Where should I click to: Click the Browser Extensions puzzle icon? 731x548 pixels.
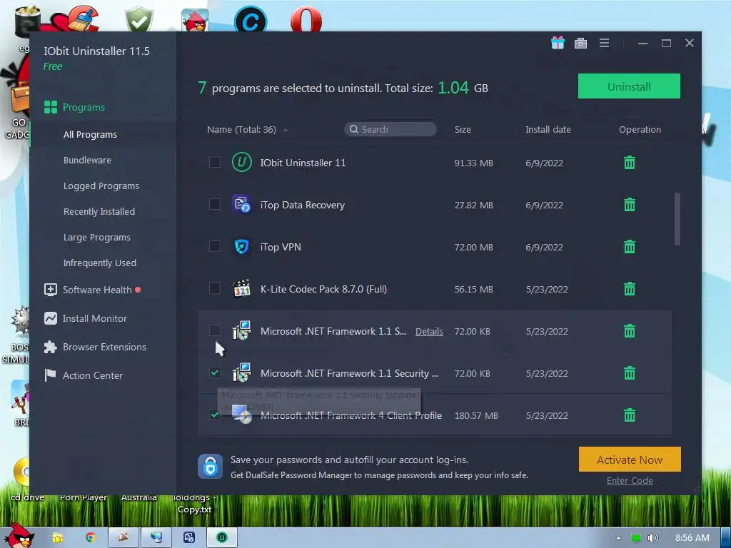[x=51, y=347]
